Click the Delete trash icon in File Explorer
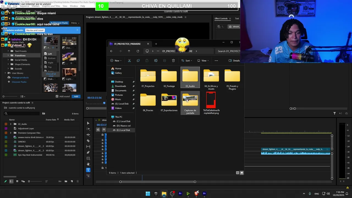 [173, 61]
